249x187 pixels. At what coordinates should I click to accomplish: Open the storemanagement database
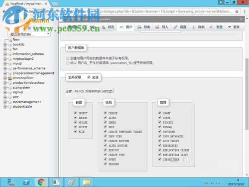[26, 102]
